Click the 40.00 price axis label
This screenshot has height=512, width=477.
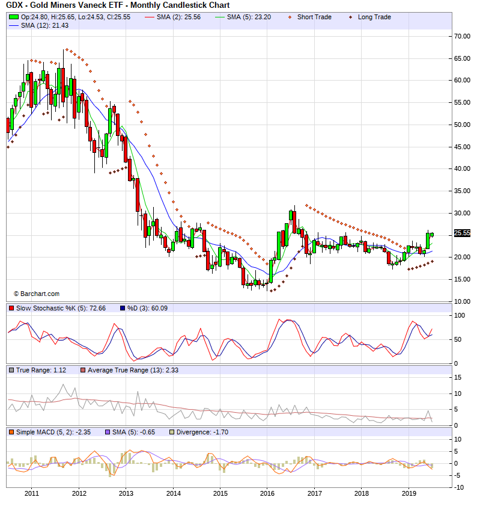click(x=463, y=169)
